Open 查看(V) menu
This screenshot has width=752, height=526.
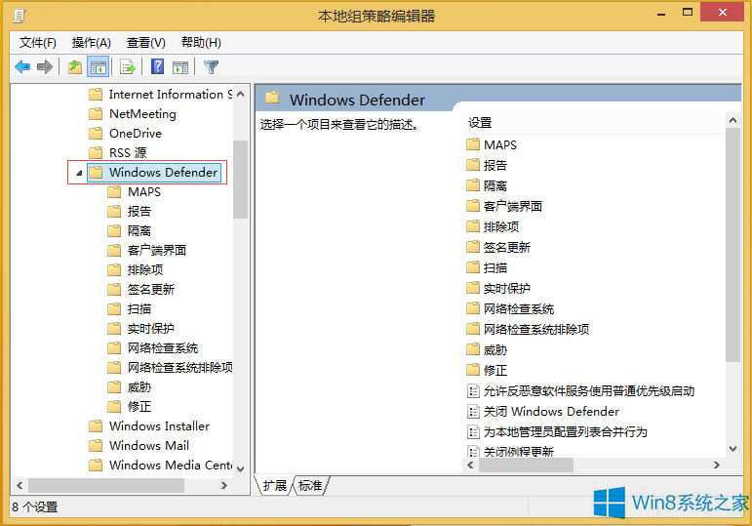145,43
